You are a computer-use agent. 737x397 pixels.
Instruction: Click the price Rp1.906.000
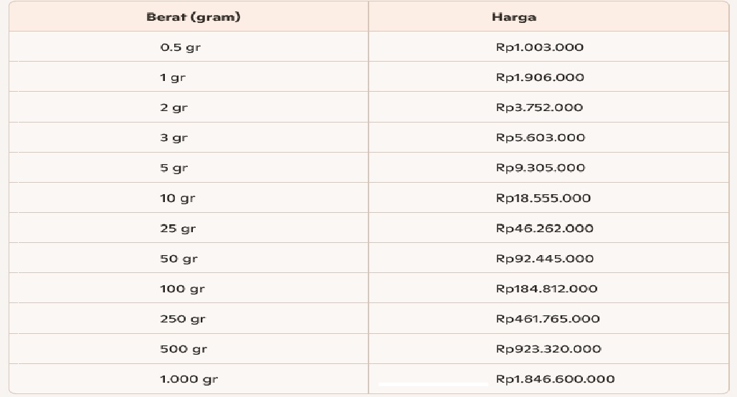click(540, 77)
